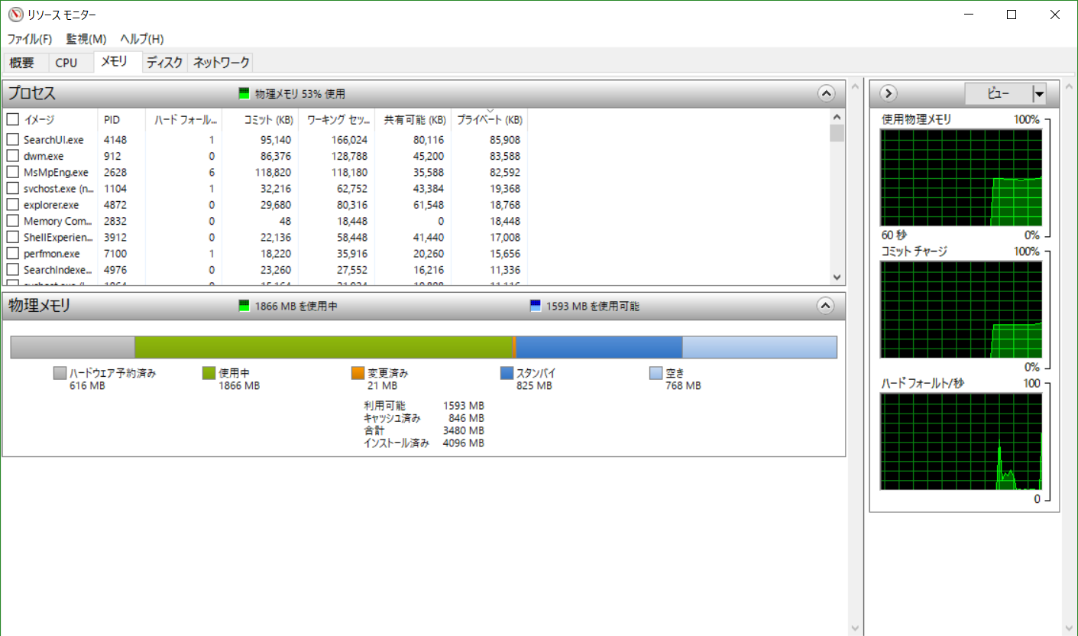
Task: Open the ヘルプ(H) menu
Action: 141,39
